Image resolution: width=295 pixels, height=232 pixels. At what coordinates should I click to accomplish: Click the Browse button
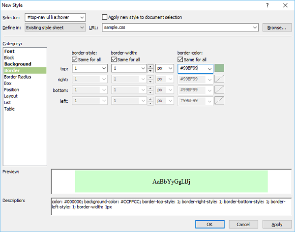276,28
